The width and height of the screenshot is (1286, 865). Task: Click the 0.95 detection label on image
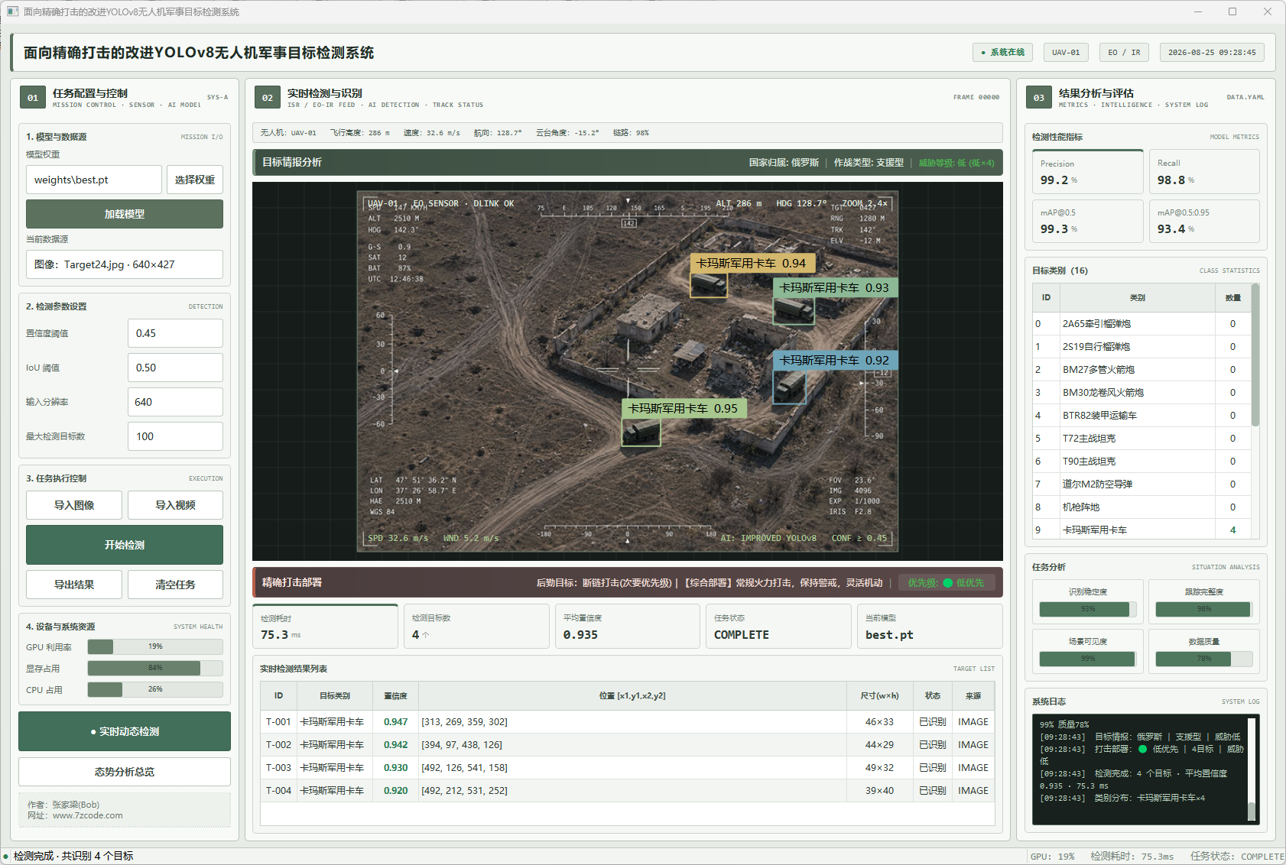(x=684, y=409)
